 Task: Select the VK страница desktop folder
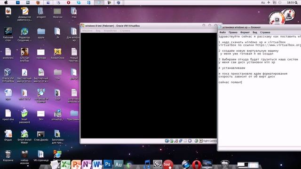tap(41, 155)
